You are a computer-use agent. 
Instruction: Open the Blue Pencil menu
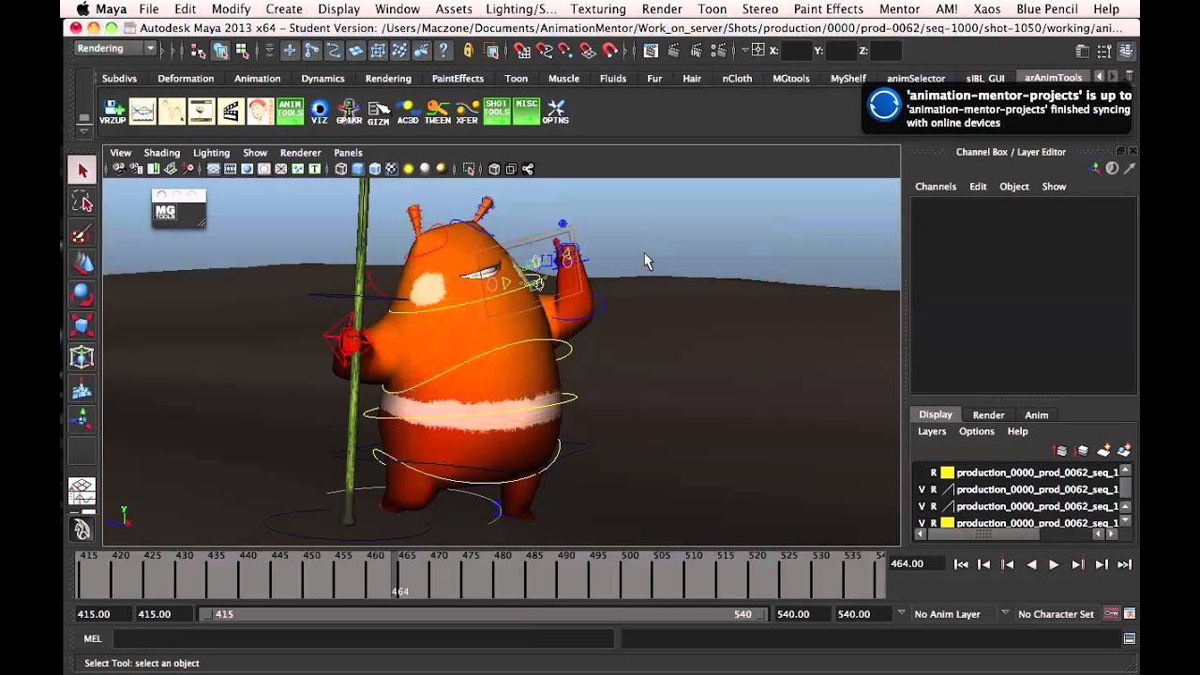point(1047,9)
